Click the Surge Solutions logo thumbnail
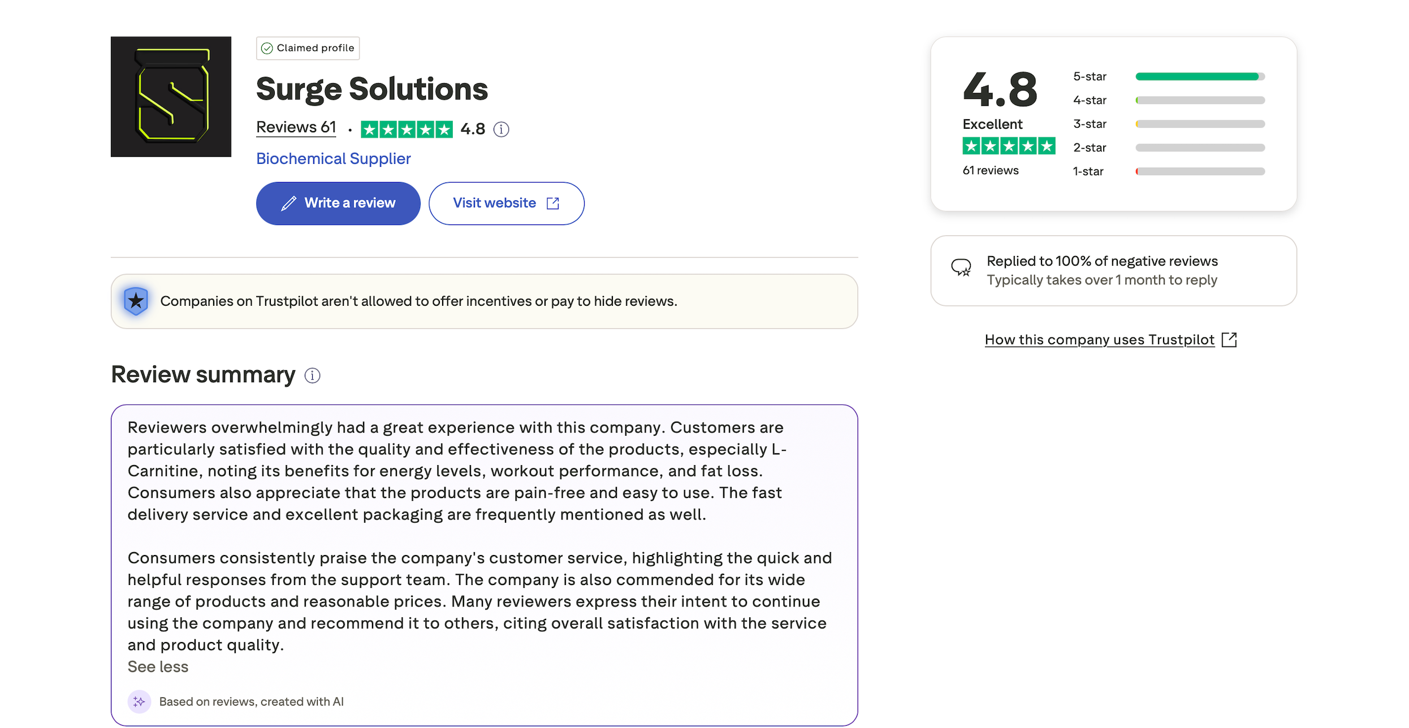 coord(171,97)
